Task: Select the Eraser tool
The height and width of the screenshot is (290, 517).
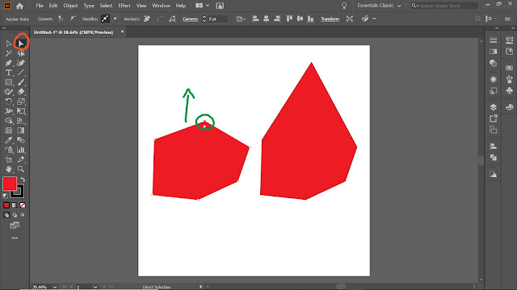Action: [x=21, y=92]
